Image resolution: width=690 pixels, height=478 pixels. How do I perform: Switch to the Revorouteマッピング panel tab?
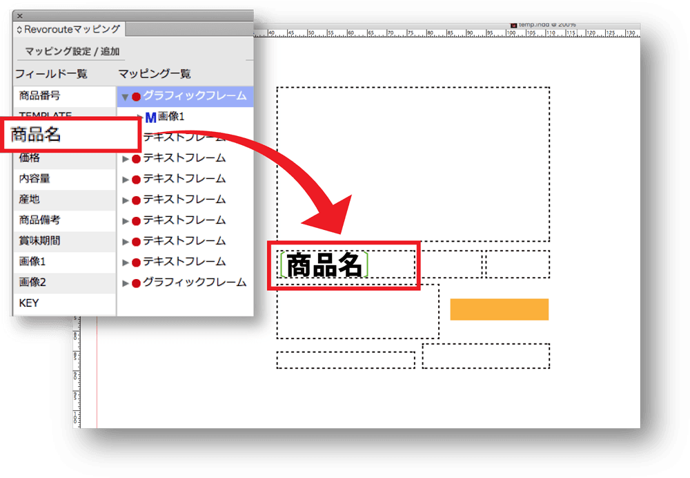pos(69,30)
